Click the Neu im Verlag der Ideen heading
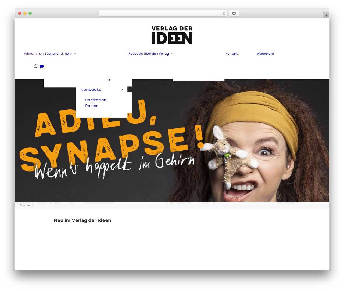This screenshot has height=291, width=344. point(82,220)
